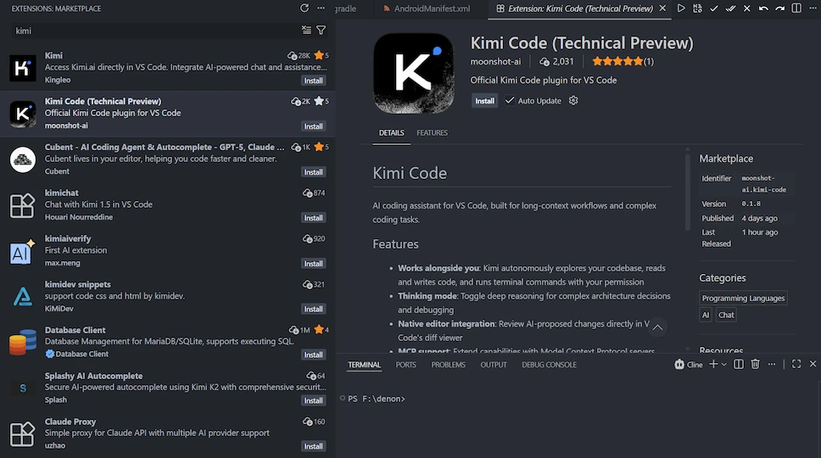Image resolution: width=821 pixels, height=458 pixels.
Task: Click the PS F:\denon> terminal prompt
Action: tap(376, 399)
